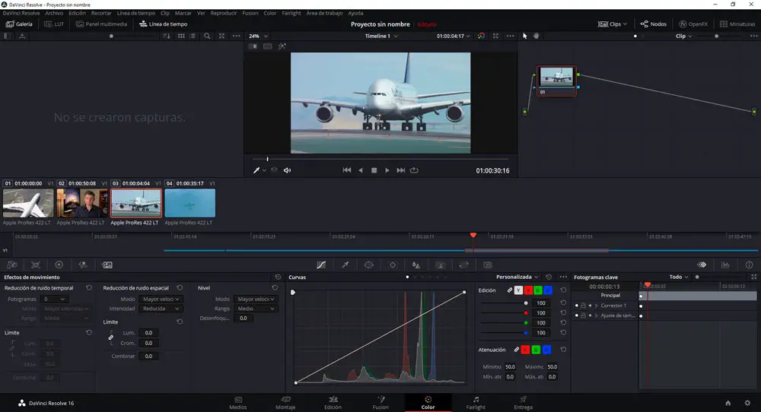Viewport: 761px width, 412px height.
Task: Toggle the red channel in Edición
Action: pos(528,290)
